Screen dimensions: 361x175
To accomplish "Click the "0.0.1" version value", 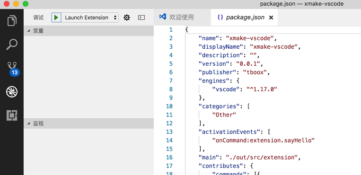I will click(248, 64).
